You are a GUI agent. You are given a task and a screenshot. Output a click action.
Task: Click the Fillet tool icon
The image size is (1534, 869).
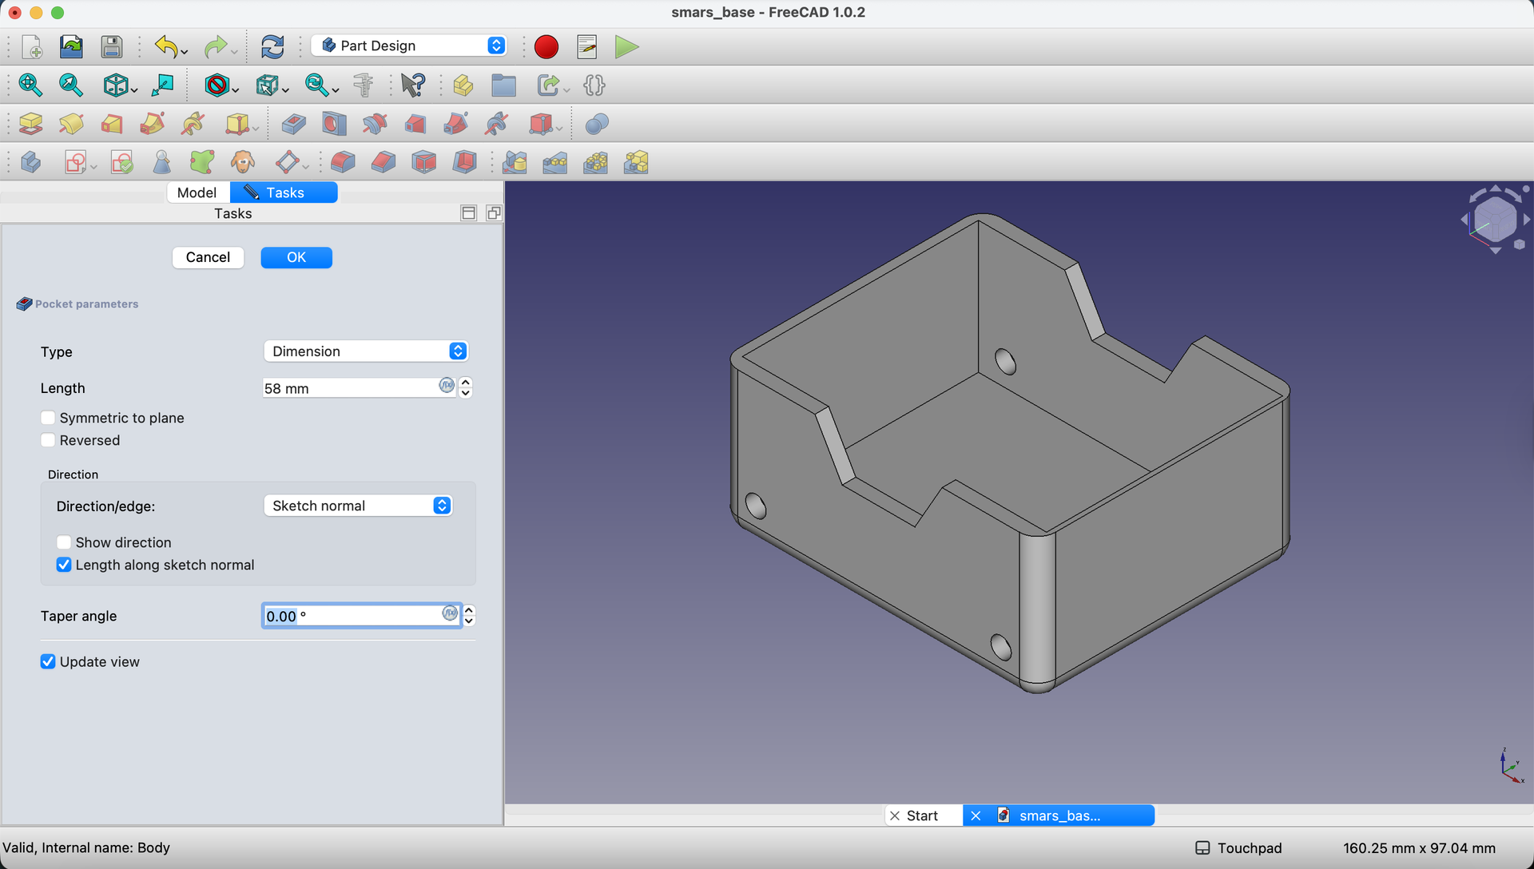(x=343, y=162)
